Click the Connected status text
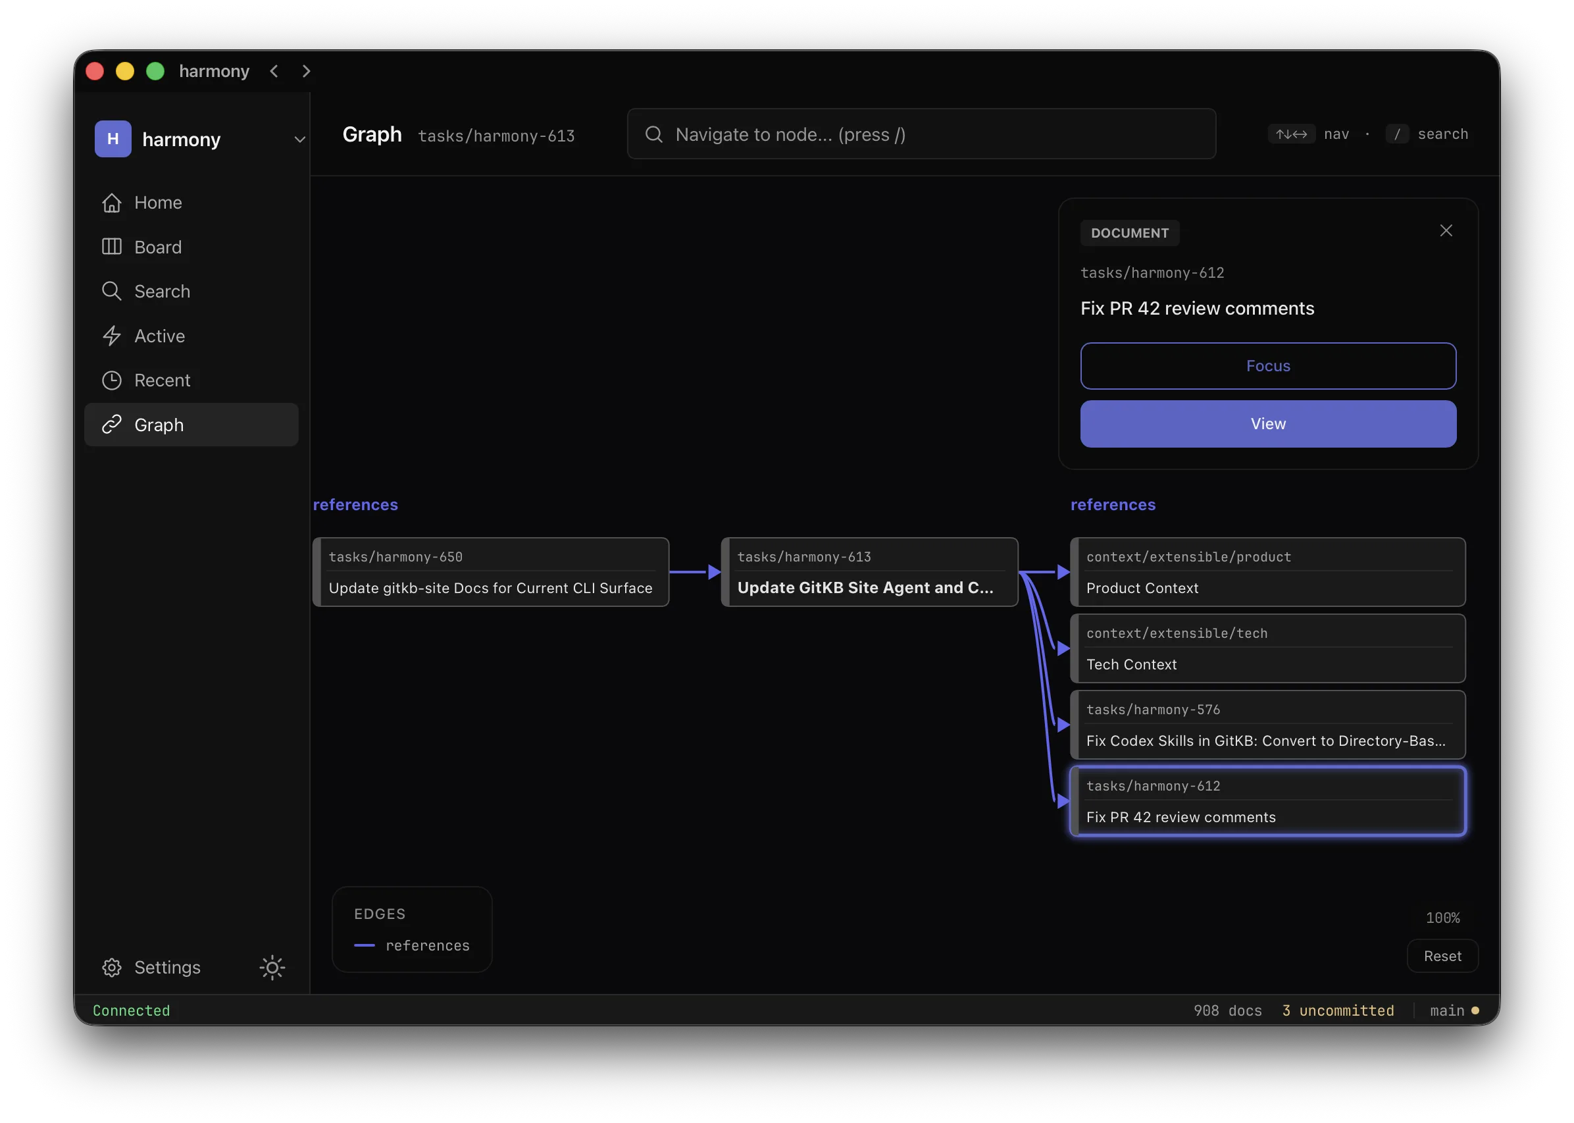Screen dimensions: 1574x1123 pyautogui.click(x=132, y=1010)
